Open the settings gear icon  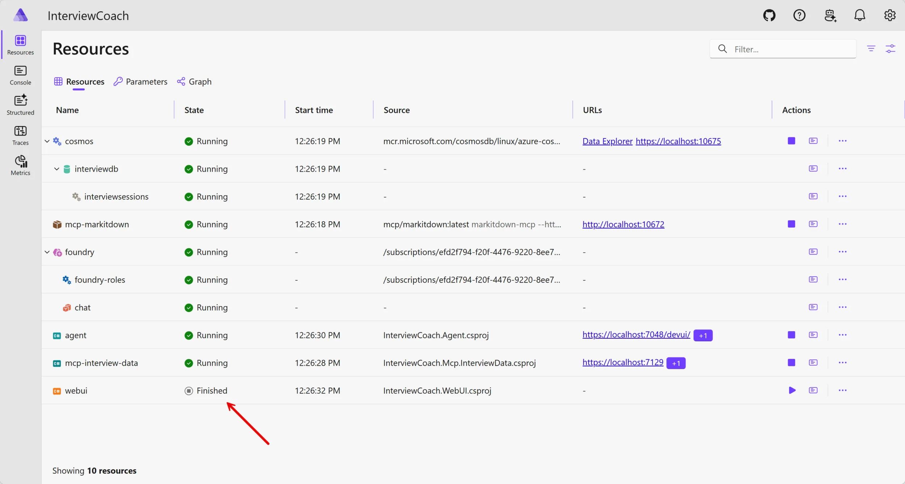(x=890, y=16)
